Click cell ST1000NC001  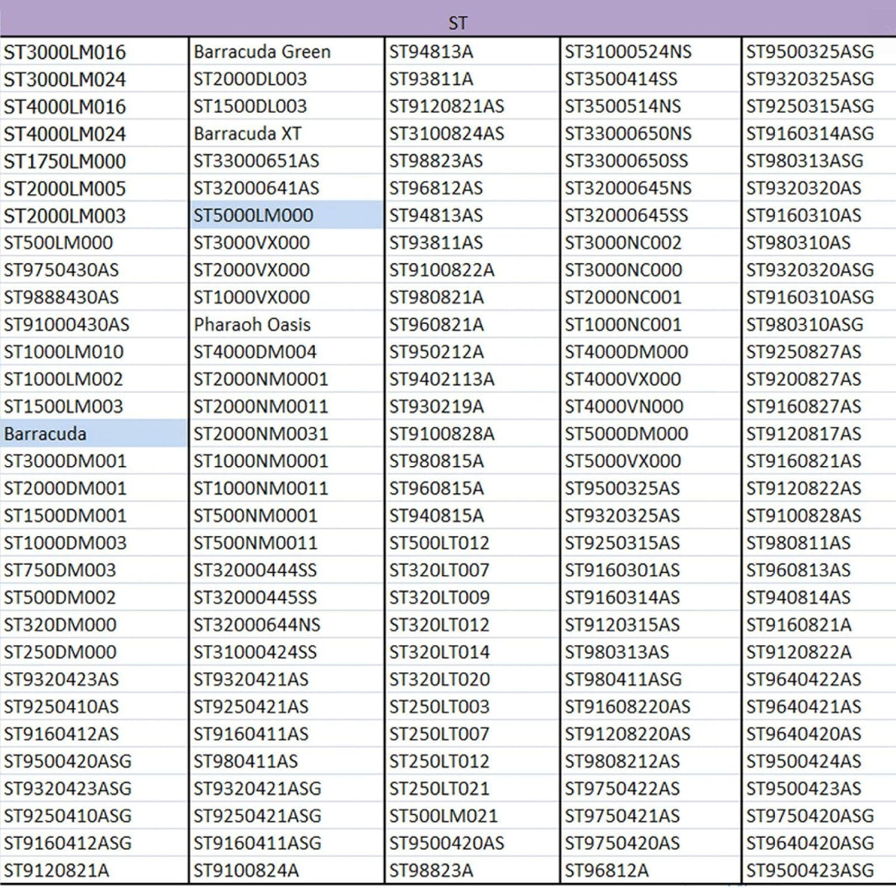pyautogui.click(x=650, y=324)
